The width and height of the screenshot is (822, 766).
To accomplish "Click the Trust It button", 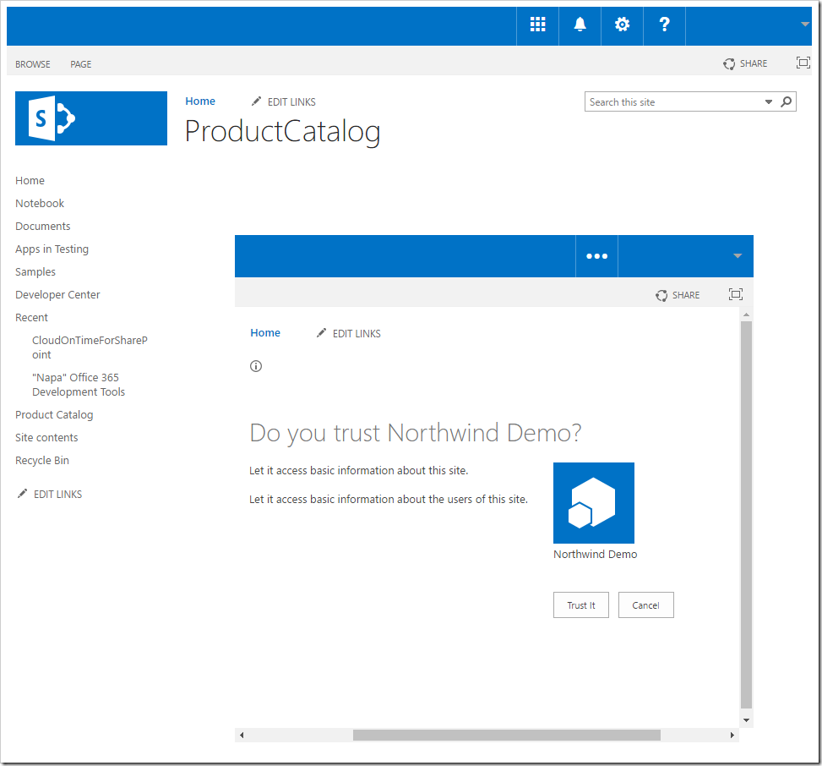I will 581,605.
